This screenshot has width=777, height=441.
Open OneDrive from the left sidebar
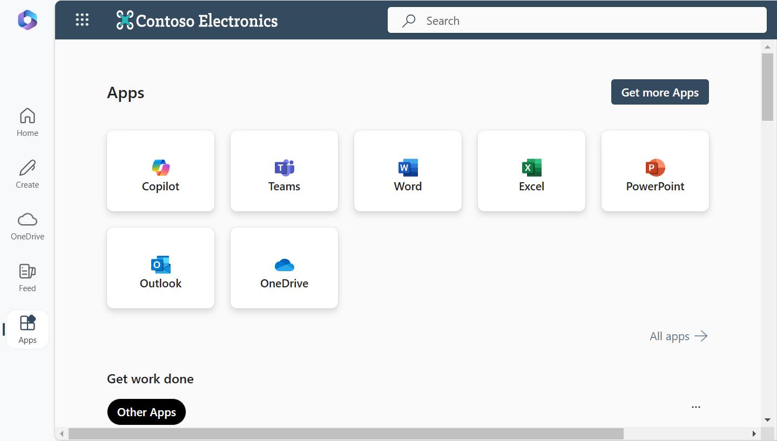click(x=28, y=226)
